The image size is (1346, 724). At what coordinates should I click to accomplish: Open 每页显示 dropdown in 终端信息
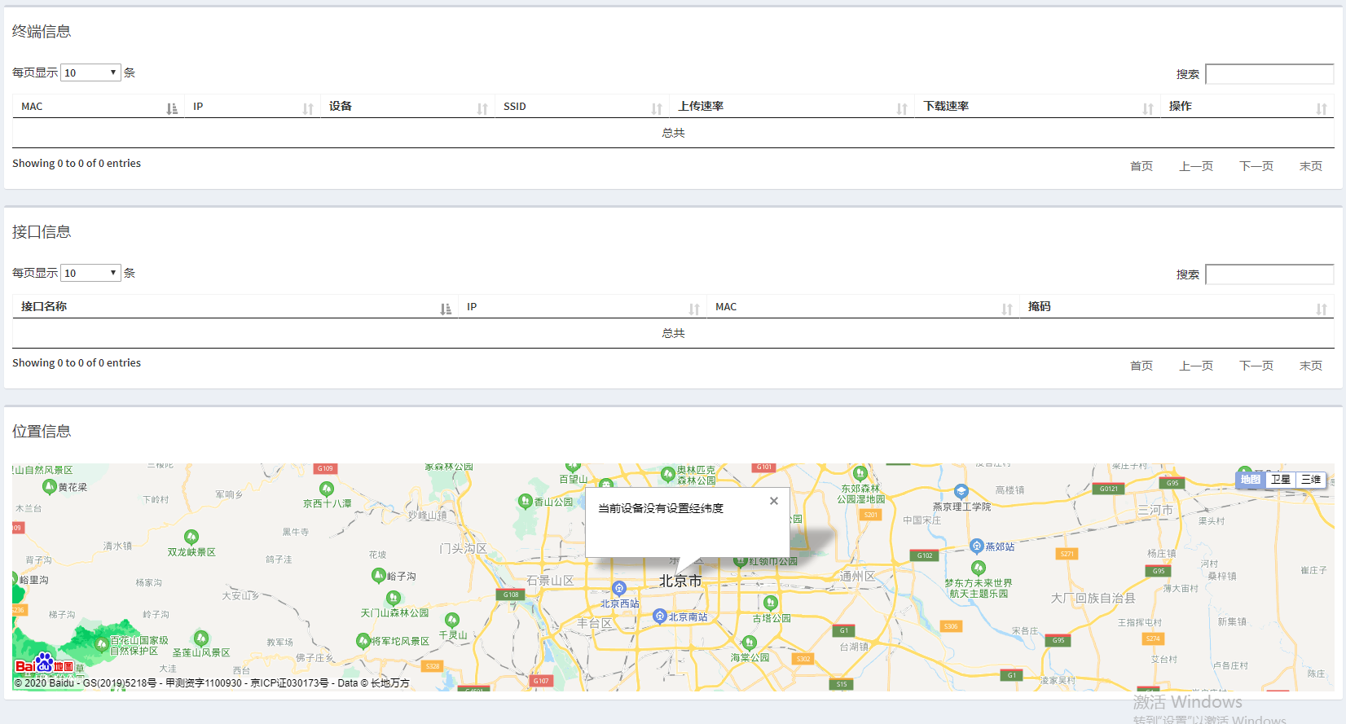pos(90,72)
